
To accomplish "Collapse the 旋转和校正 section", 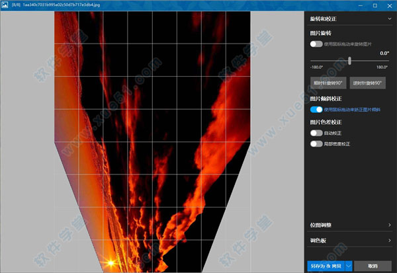I will coord(390,19).
